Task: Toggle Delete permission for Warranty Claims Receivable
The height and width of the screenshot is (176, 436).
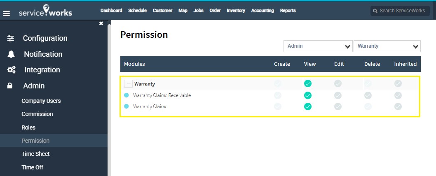Action: tap(368, 95)
